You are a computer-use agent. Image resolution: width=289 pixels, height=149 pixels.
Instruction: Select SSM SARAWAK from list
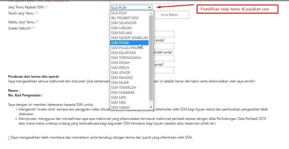(x=129, y=92)
